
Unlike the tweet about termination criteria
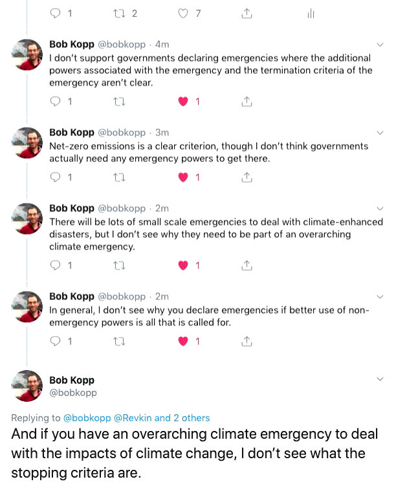click(x=183, y=101)
